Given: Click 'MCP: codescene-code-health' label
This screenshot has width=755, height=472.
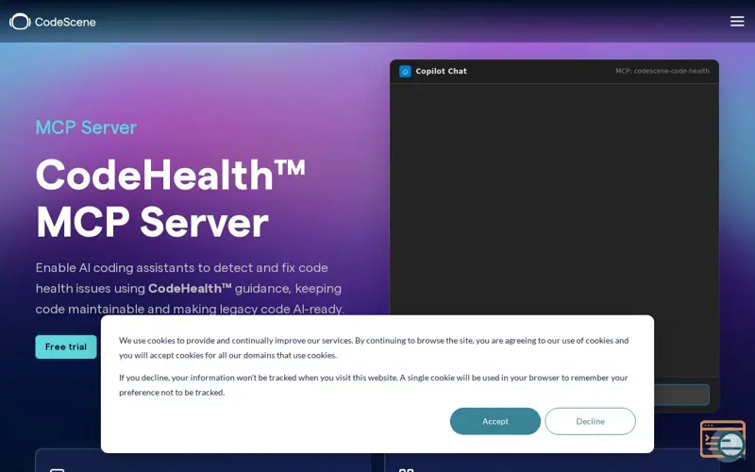Looking at the screenshot, I should click(x=663, y=72).
